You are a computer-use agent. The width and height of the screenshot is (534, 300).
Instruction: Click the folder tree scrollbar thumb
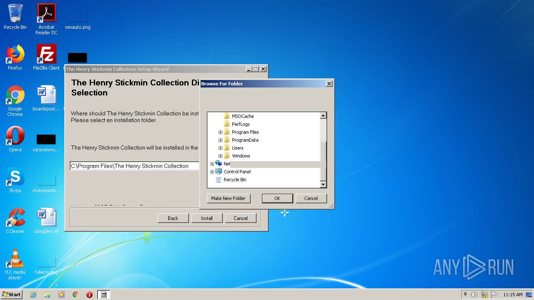pos(323,160)
